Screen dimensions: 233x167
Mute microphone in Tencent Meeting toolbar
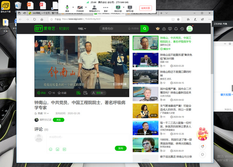[x=68, y=7]
